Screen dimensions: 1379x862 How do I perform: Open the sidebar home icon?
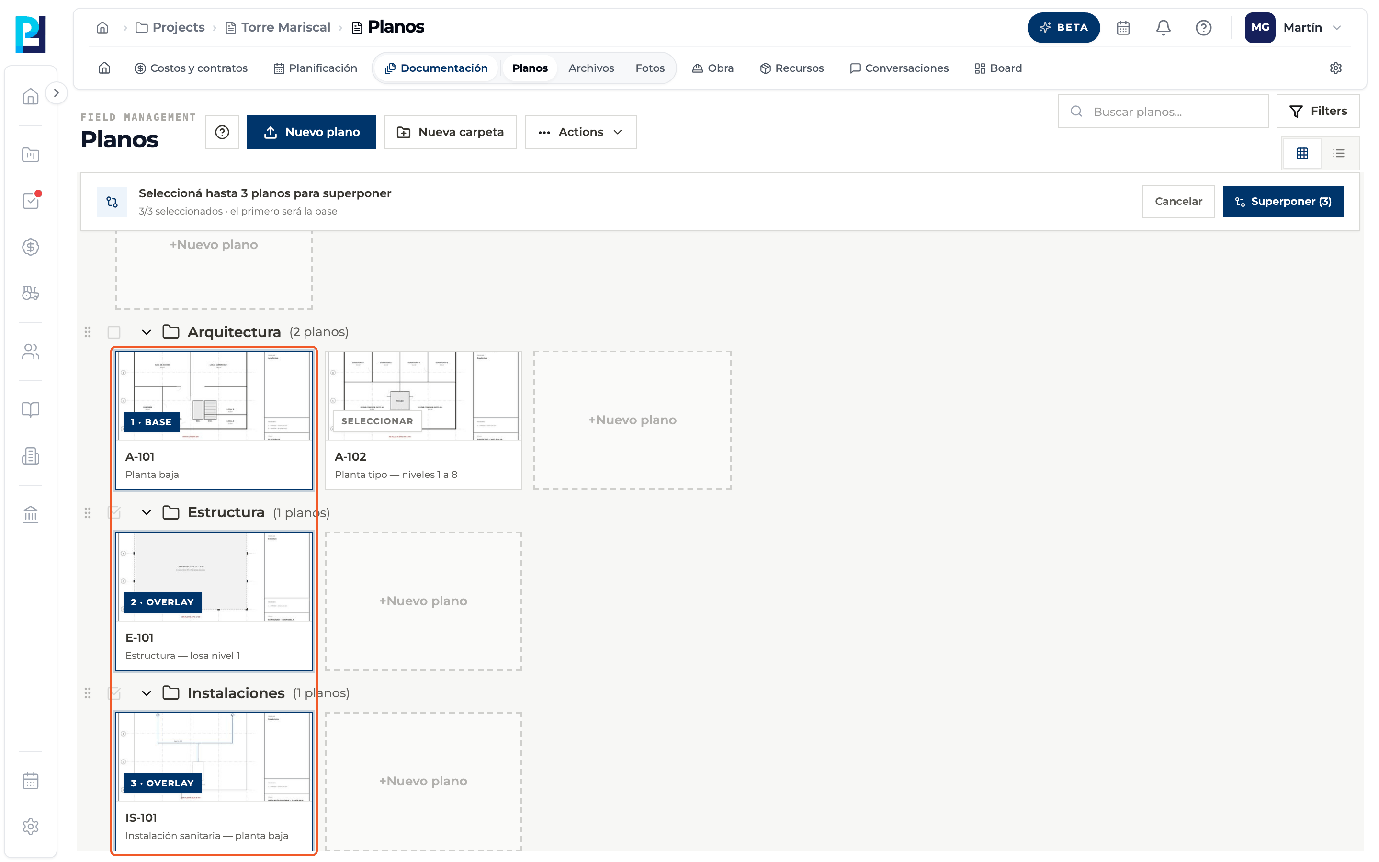point(31,96)
